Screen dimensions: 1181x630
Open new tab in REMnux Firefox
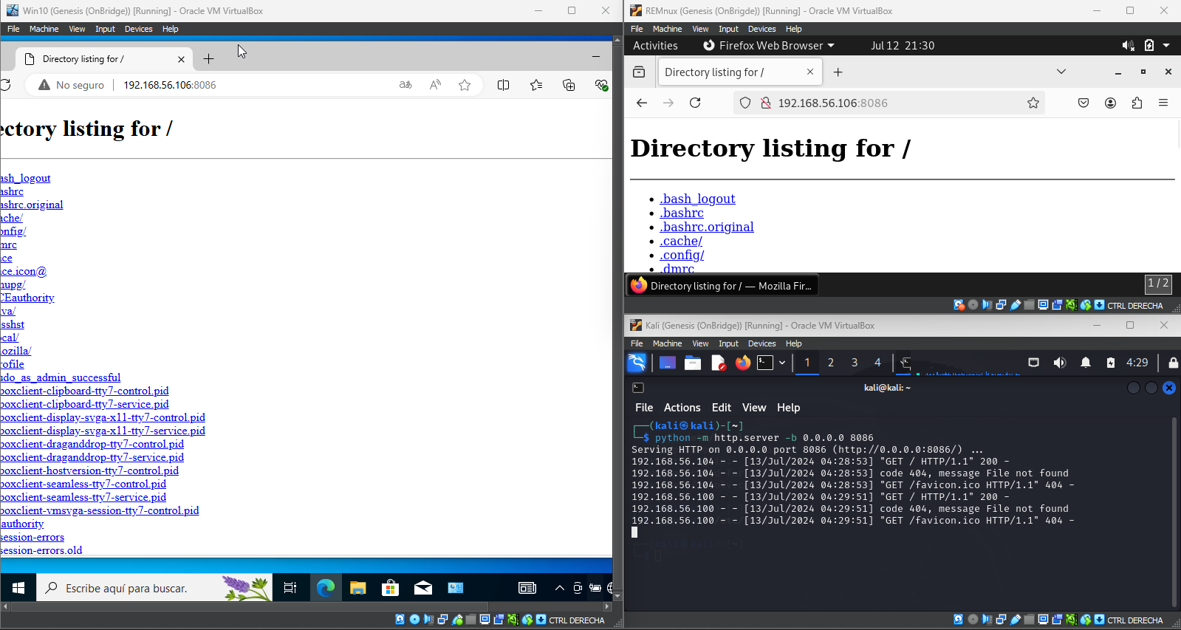(838, 72)
